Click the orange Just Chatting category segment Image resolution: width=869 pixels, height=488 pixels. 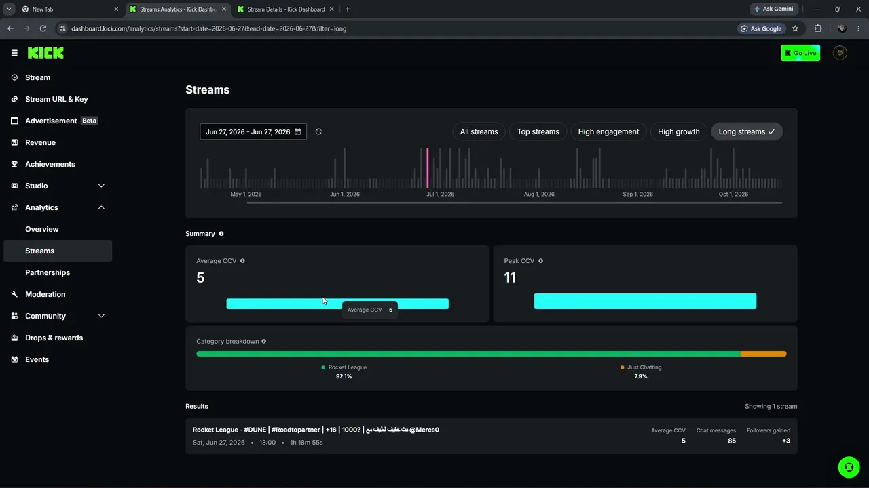pyautogui.click(x=764, y=354)
